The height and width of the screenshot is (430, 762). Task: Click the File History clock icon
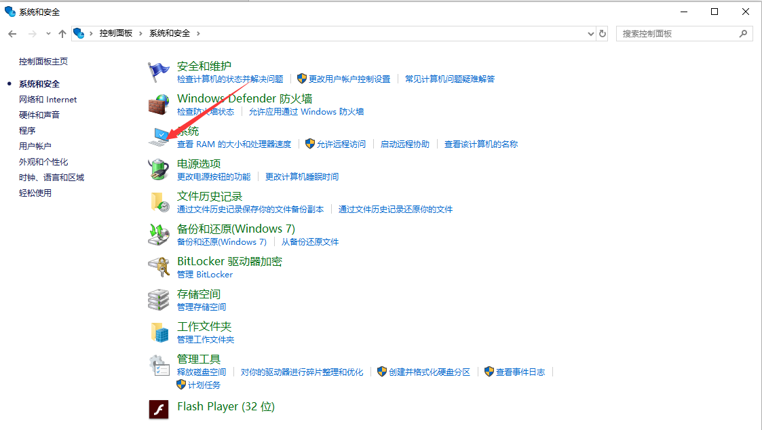coord(158,202)
